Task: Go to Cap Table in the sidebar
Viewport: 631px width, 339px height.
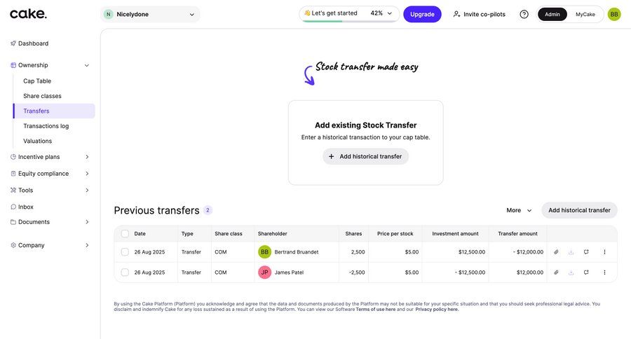Action: point(37,81)
